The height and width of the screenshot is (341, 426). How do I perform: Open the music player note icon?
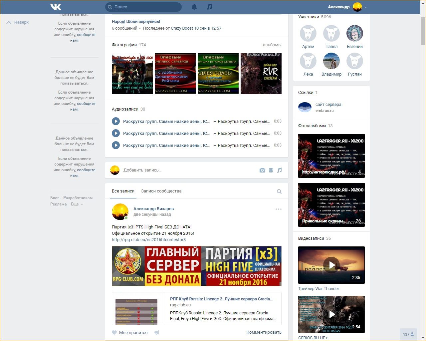pos(209,7)
